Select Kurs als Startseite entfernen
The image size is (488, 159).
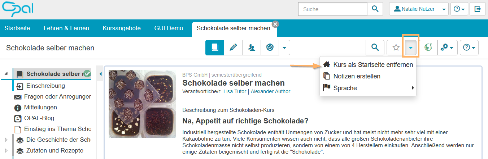(x=373, y=65)
